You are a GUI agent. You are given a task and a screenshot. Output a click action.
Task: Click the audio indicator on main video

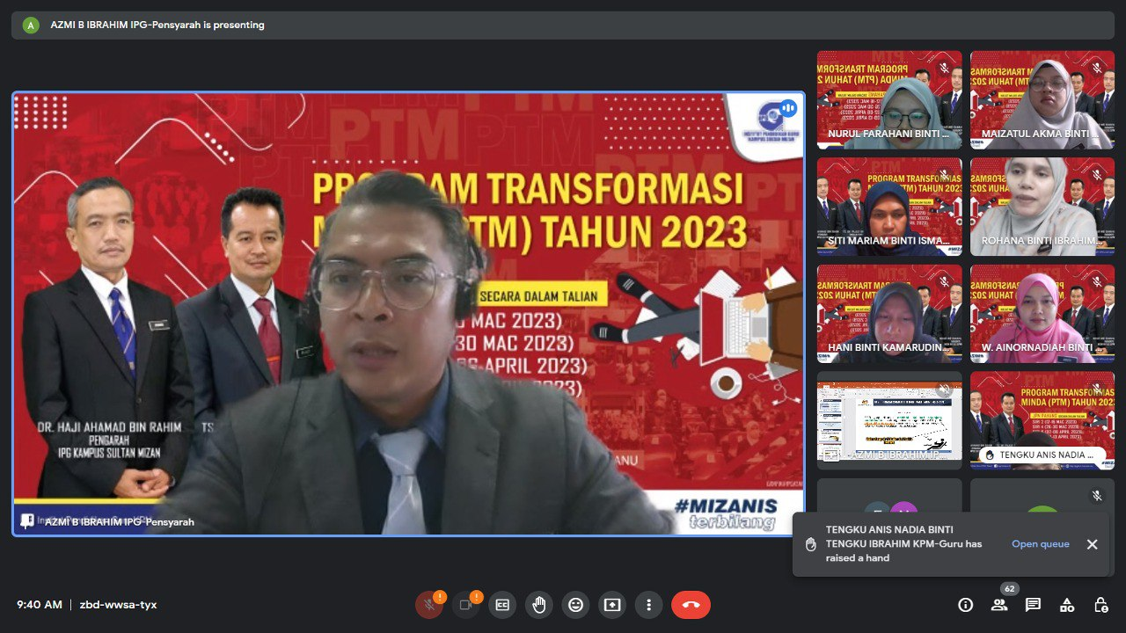(x=787, y=108)
